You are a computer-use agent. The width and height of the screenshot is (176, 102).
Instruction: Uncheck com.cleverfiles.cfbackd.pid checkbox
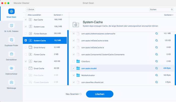74,82
